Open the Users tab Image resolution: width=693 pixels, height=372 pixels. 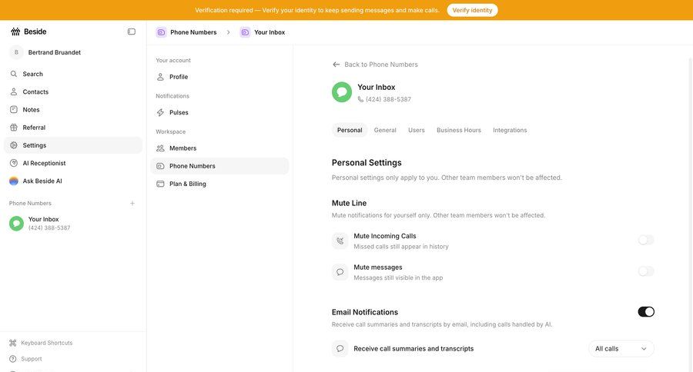point(417,130)
